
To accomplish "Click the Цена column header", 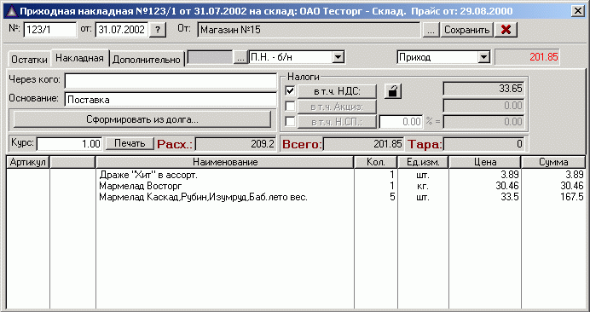I will point(485,162).
